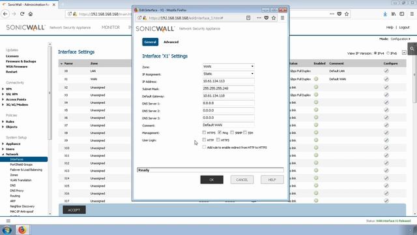Click configure pencil icon for X2 row
The height and width of the screenshot is (235, 417).
(386, 87)
